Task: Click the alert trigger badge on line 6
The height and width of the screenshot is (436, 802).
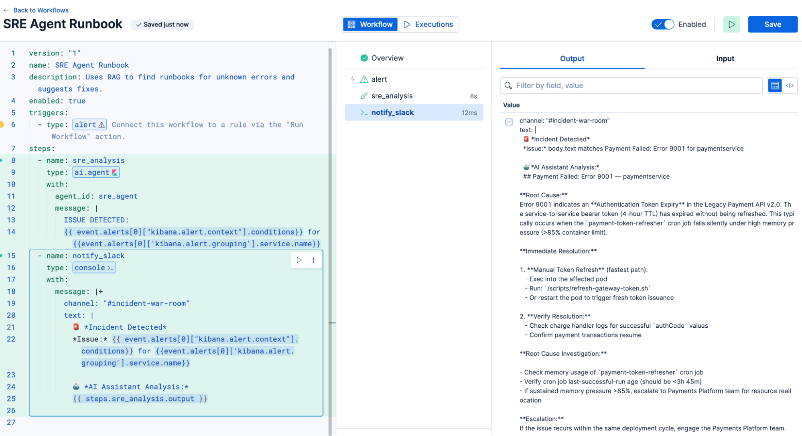Action: click(89, 124)
